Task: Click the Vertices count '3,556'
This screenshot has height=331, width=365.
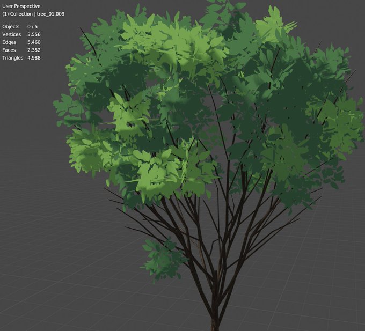Action: click(x=34, y=34)
